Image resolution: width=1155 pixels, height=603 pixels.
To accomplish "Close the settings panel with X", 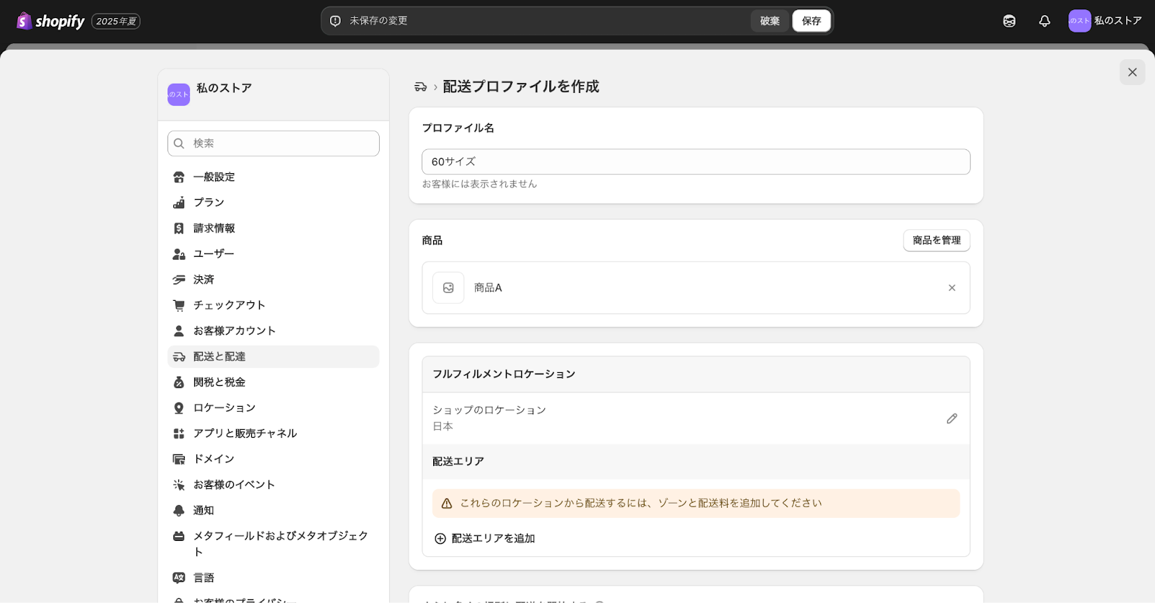I will point(1132,72).
